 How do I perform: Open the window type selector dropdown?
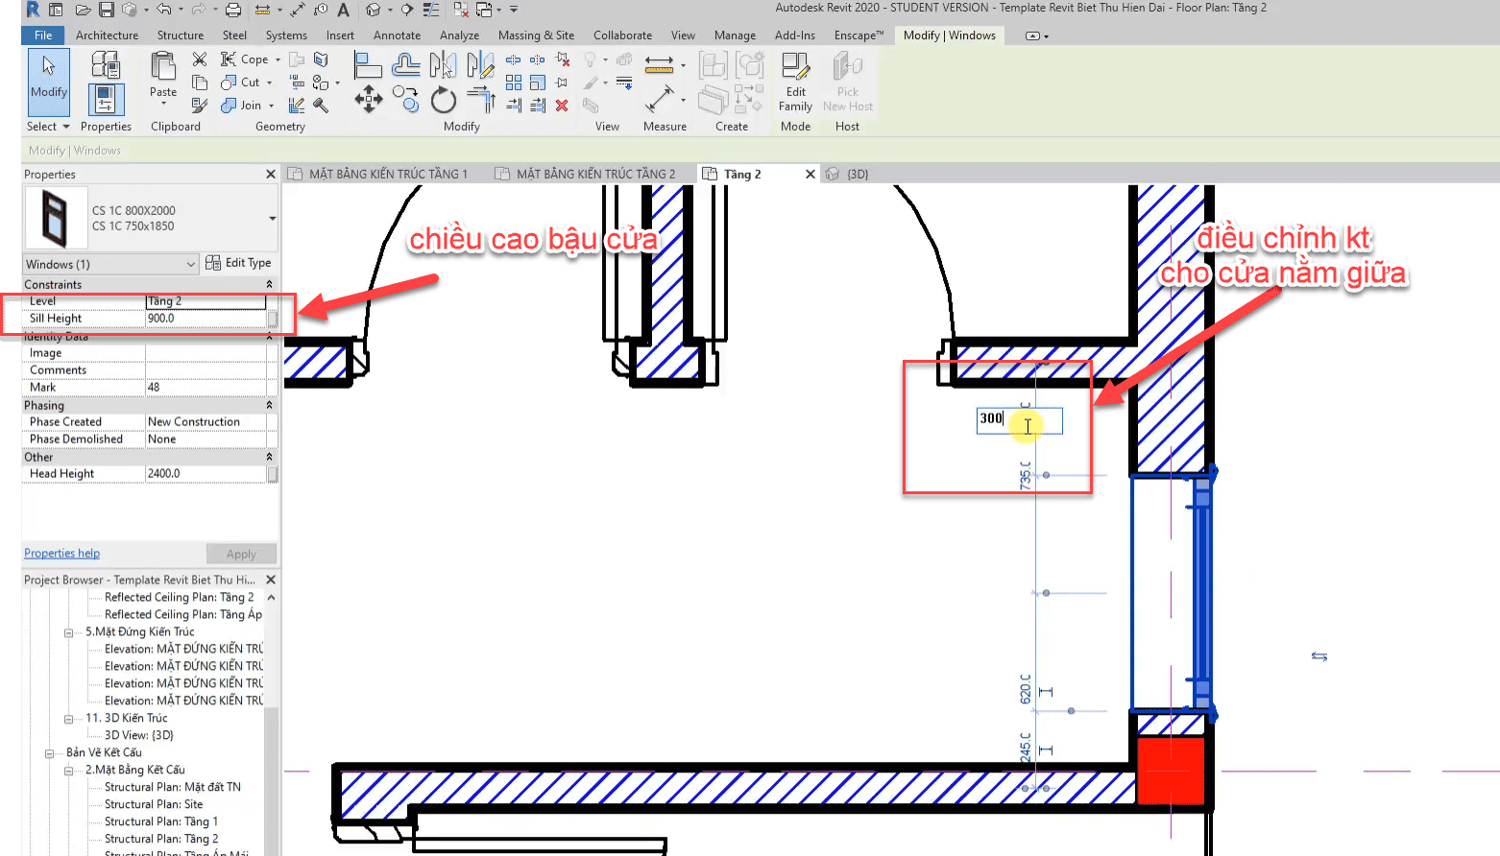tap(273, 219)
